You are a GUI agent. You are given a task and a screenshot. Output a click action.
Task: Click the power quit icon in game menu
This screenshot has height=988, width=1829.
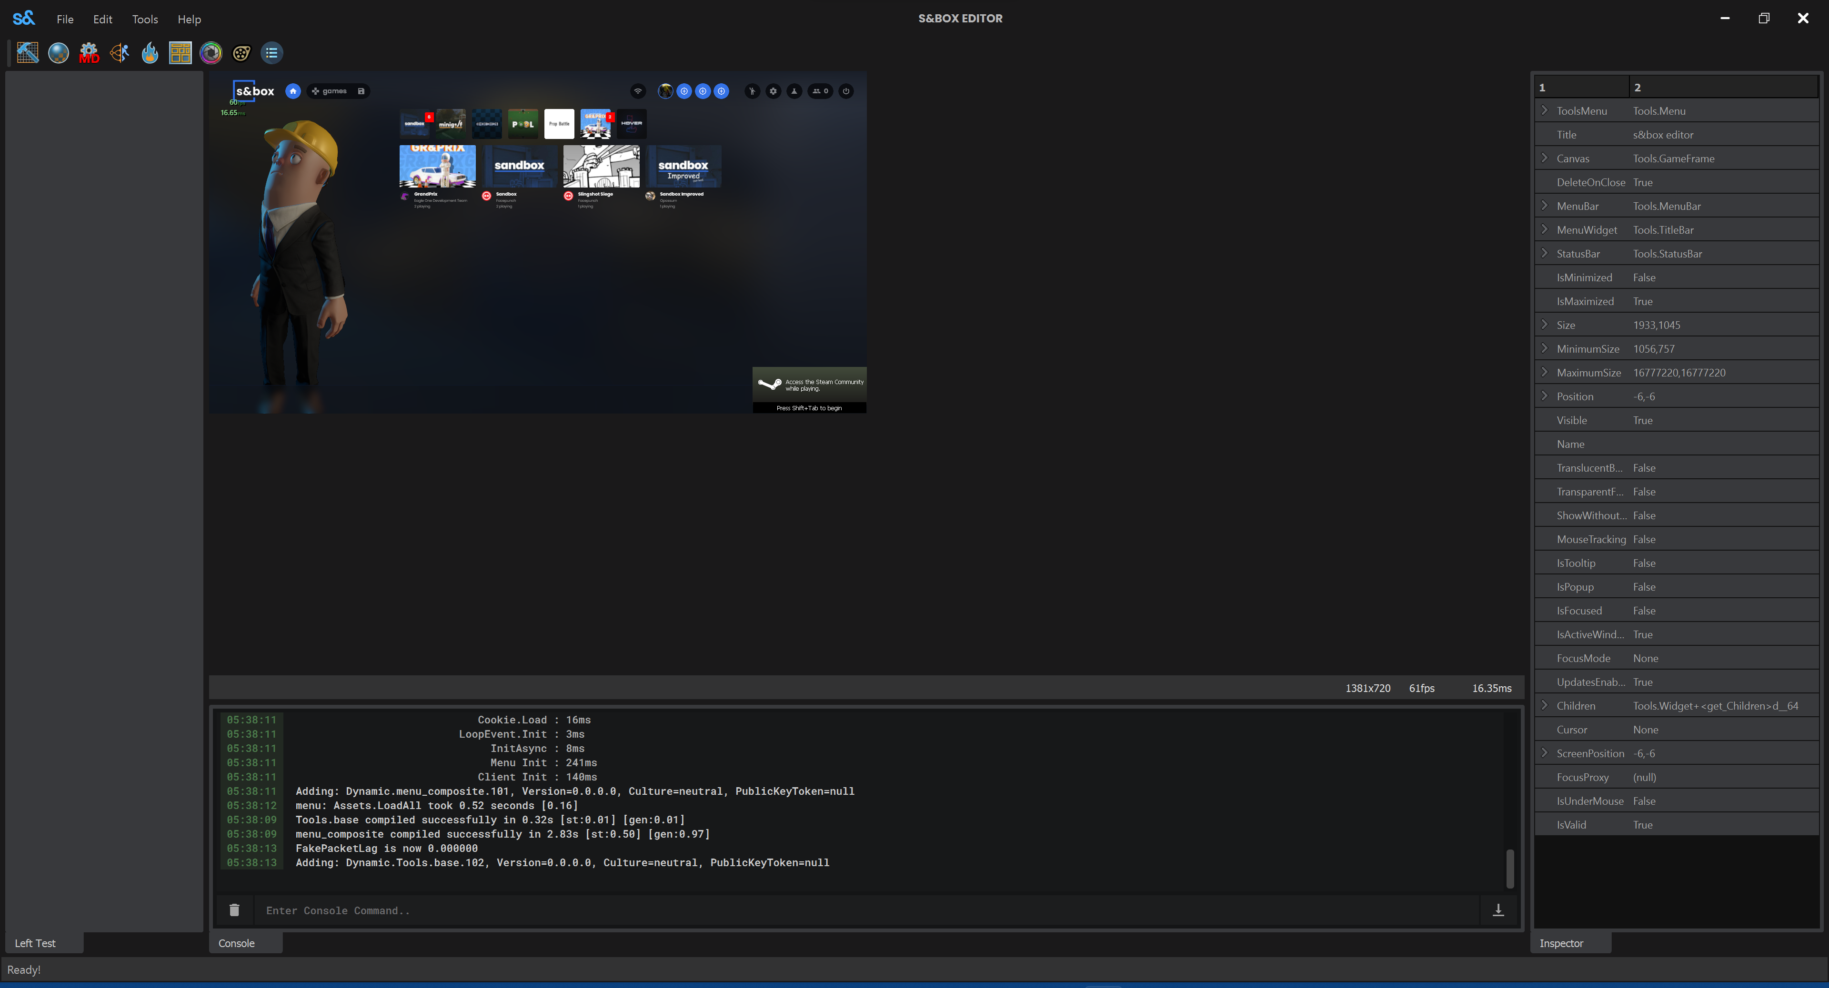pos(845,91)
